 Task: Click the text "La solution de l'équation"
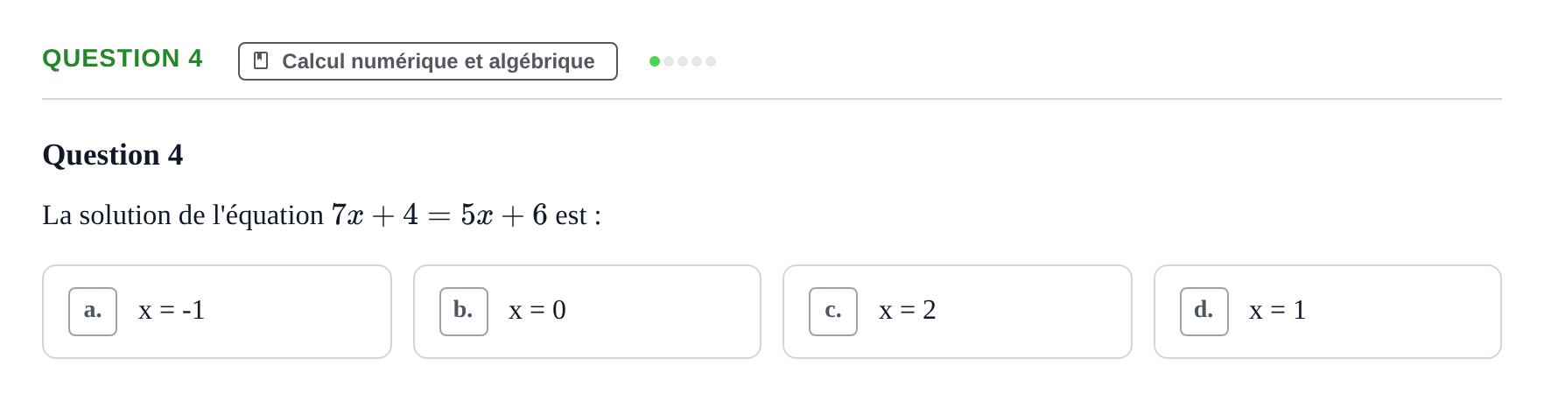183,215
